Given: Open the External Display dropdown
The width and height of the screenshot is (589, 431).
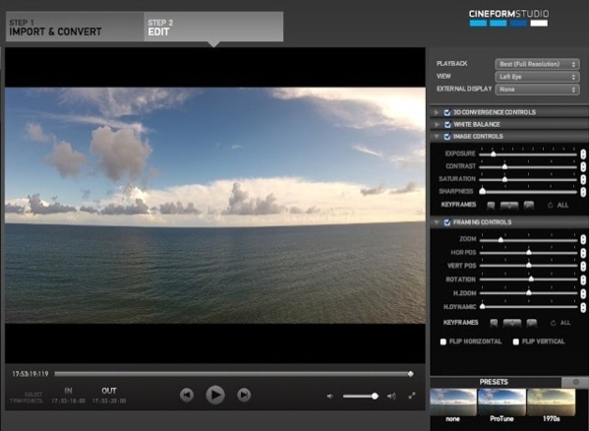Looking at the screenshot, I should [537, 90].
